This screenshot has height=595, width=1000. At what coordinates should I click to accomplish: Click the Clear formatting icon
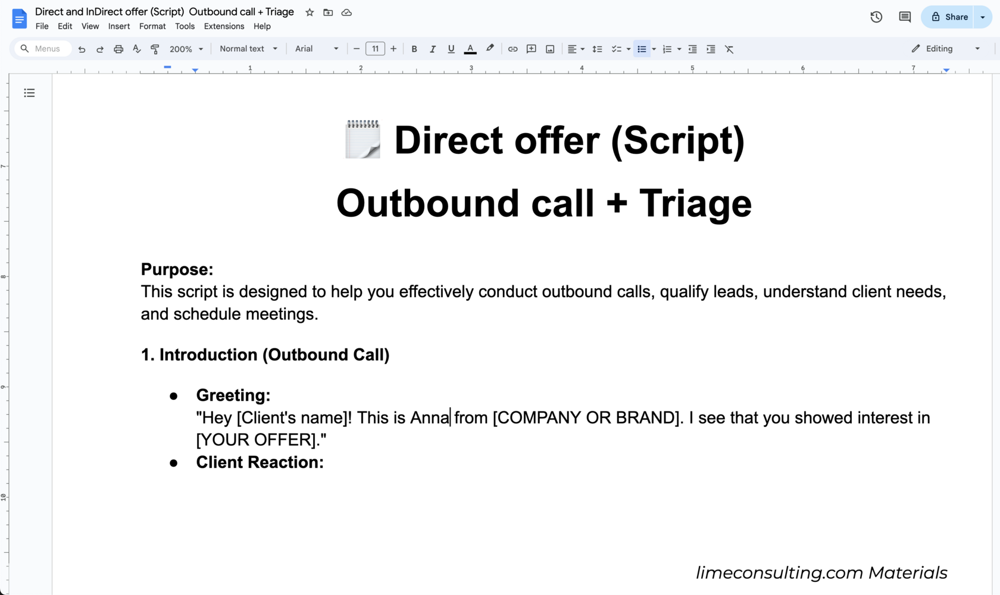click(729, 49)
